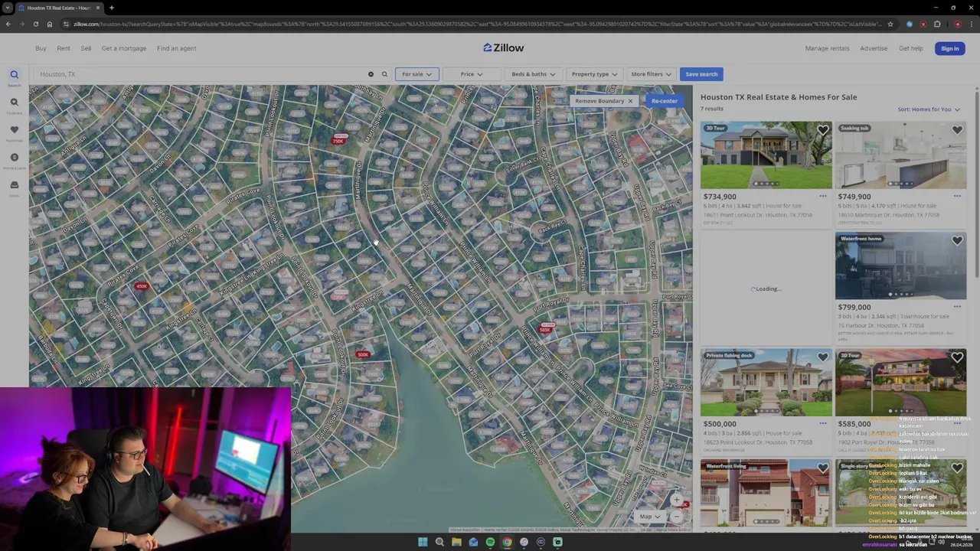Open more options for $500,000 listing

pos(822,423)
